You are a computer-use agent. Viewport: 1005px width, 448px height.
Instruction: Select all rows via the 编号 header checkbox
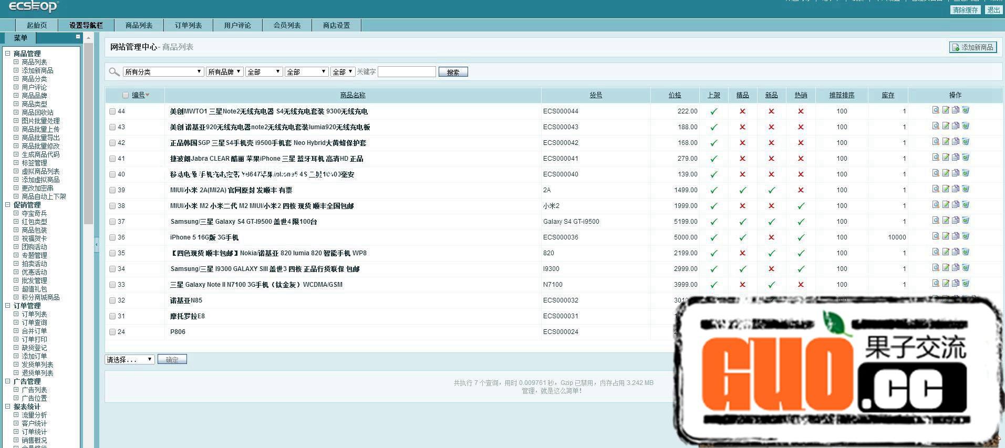(126, 95)
